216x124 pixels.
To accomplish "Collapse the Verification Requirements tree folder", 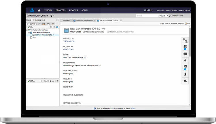I will [x=29, y=32].
